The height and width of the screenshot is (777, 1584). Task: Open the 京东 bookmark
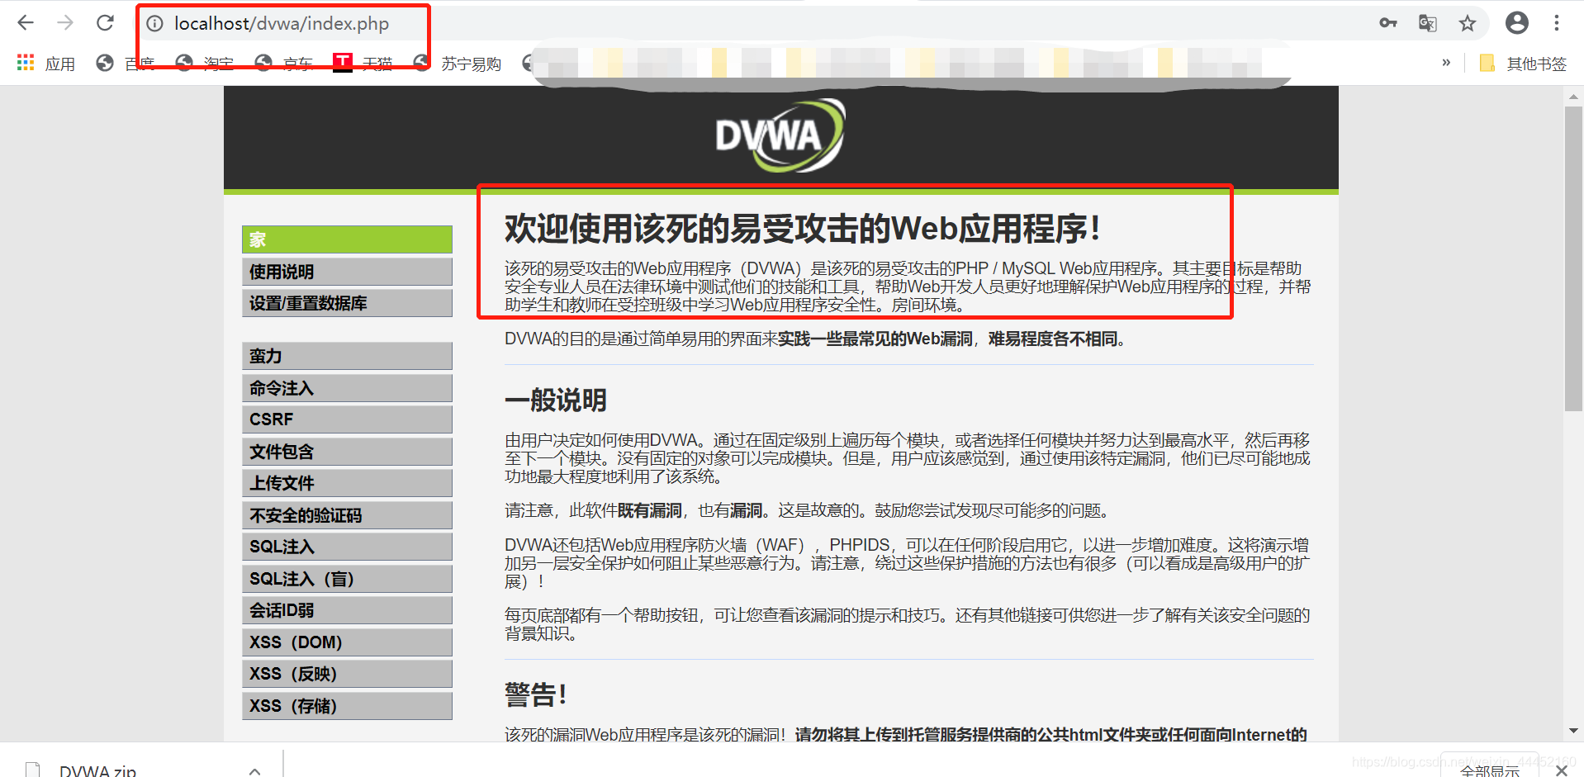284,64
